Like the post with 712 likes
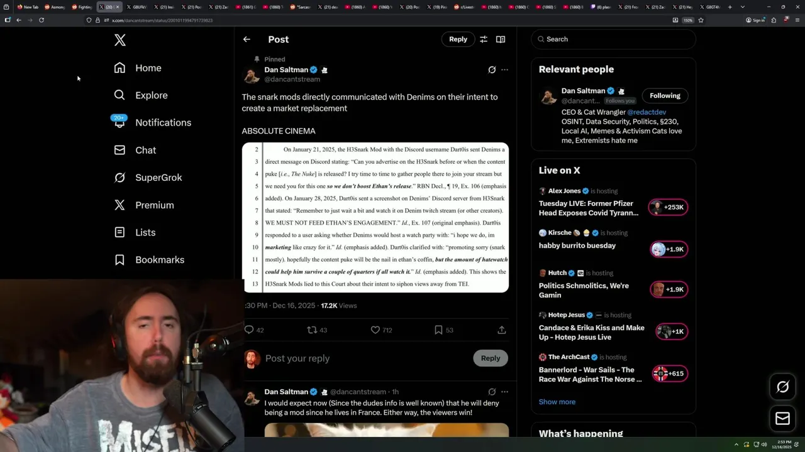Image resolution: width=805 pixels, height=452 pixels. pos(381,330)
